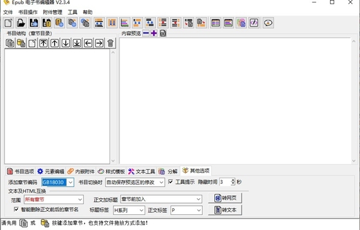Add chapter files using the stacked pages icon
Screen dimensions: 360x230
point(10,43)
